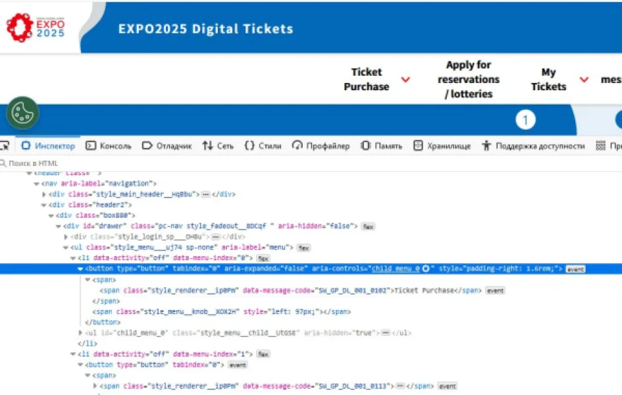Click the EXPO2025 Digital Tickets heading
622x395 pixels.
205,29
